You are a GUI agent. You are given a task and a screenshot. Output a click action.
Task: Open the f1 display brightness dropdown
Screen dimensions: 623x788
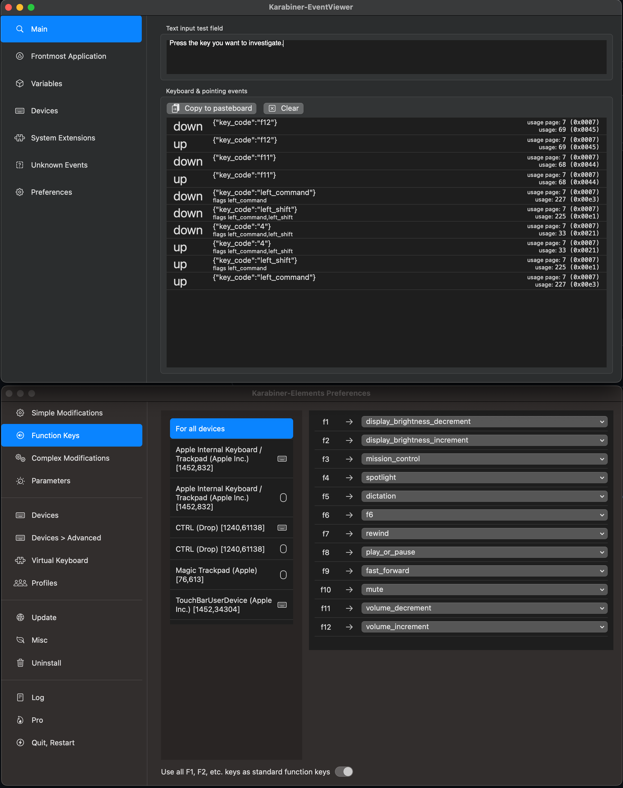pyautogui.click(x=484, y=421)
